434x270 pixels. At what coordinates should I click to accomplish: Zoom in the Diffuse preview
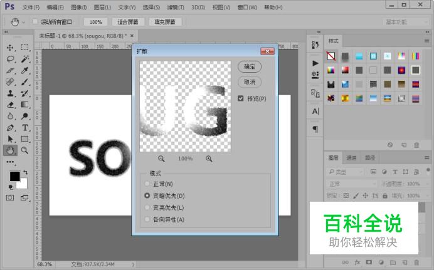[209, 158]
